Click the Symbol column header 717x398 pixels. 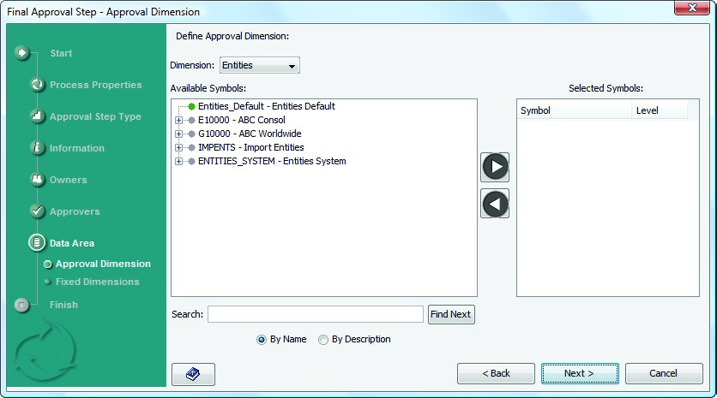point(575,110)
